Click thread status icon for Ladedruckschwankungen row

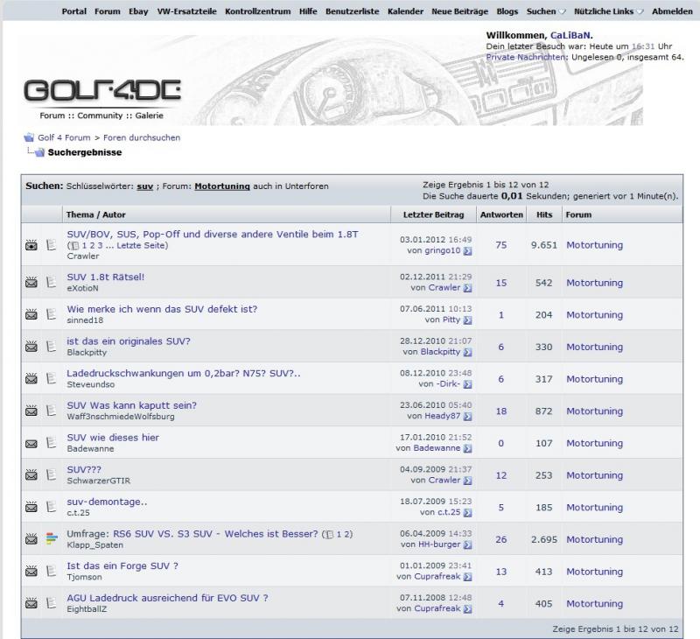(x=31, y=379)
